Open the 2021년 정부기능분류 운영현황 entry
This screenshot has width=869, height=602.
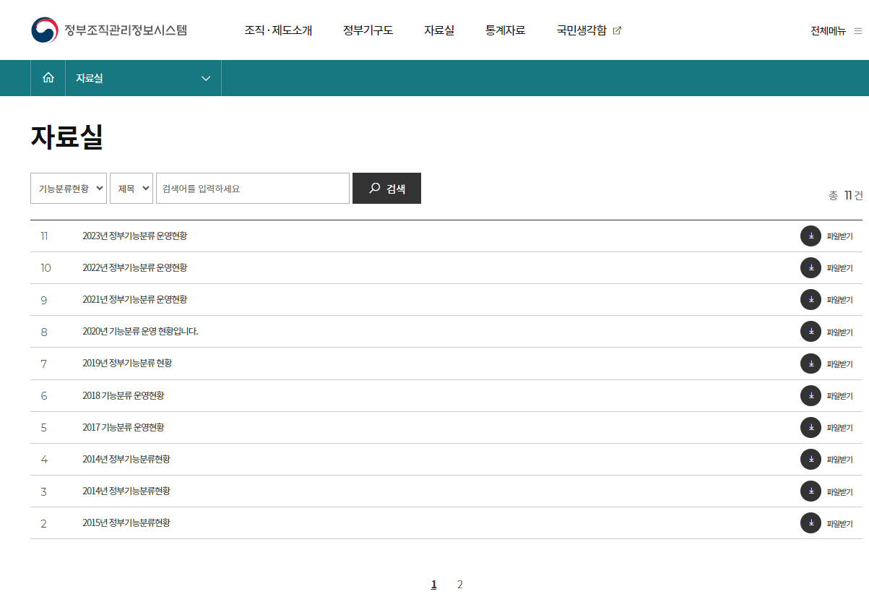[x=134, y=300]
